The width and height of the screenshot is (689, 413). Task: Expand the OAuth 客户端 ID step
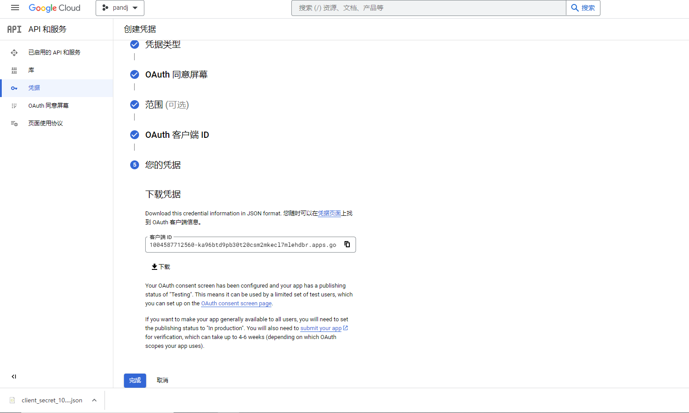pos(177,135)
